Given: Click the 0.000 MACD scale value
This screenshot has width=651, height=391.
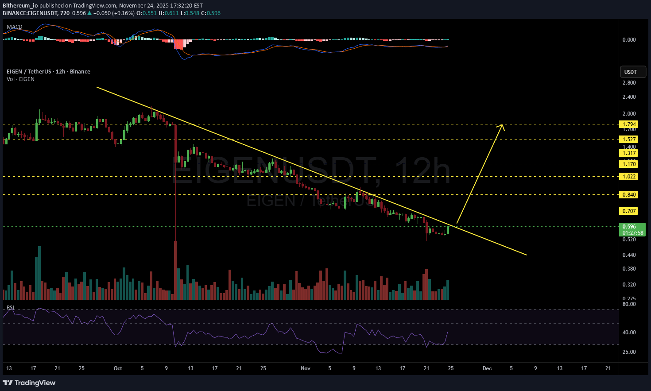Looking at the screenshot, I should coord(629,40).
